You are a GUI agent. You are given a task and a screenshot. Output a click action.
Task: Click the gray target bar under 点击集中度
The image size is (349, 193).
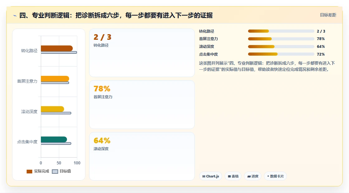pos(56,144)
